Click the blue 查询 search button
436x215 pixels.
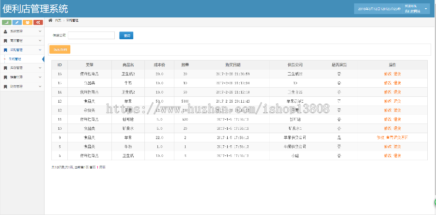pyautogui.click(x=126, y=35)
